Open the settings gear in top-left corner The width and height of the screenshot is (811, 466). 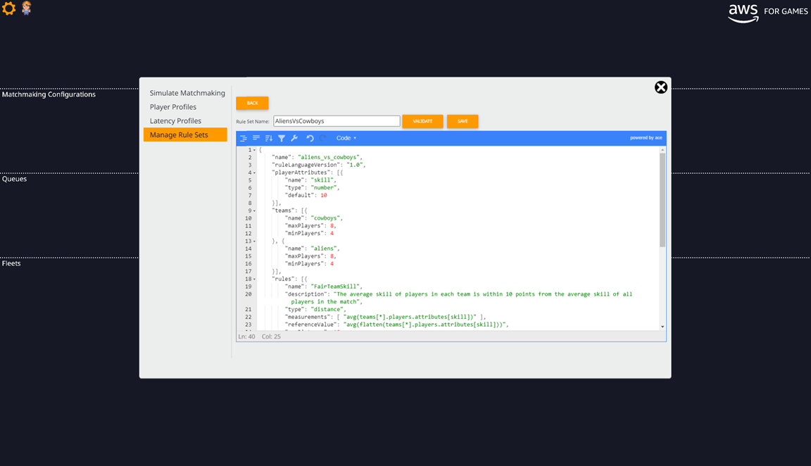coord(8,8)
